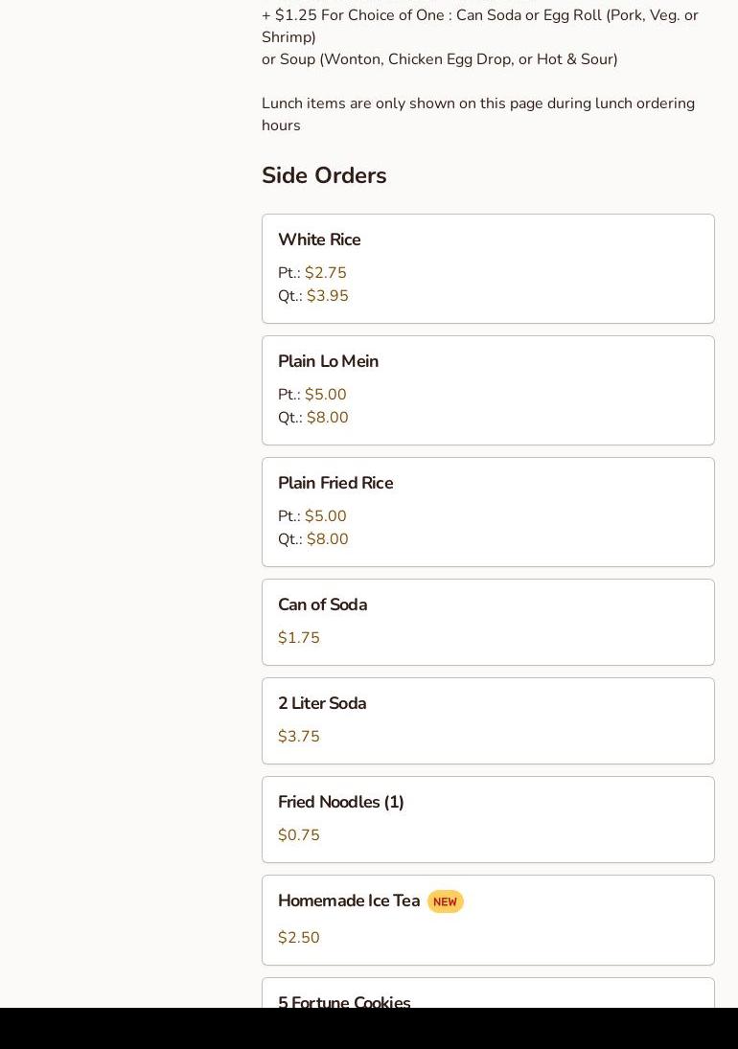Open the Plain Fried Rice item
This screenshot has height=1049, width=738.
(x=335, y=483)
